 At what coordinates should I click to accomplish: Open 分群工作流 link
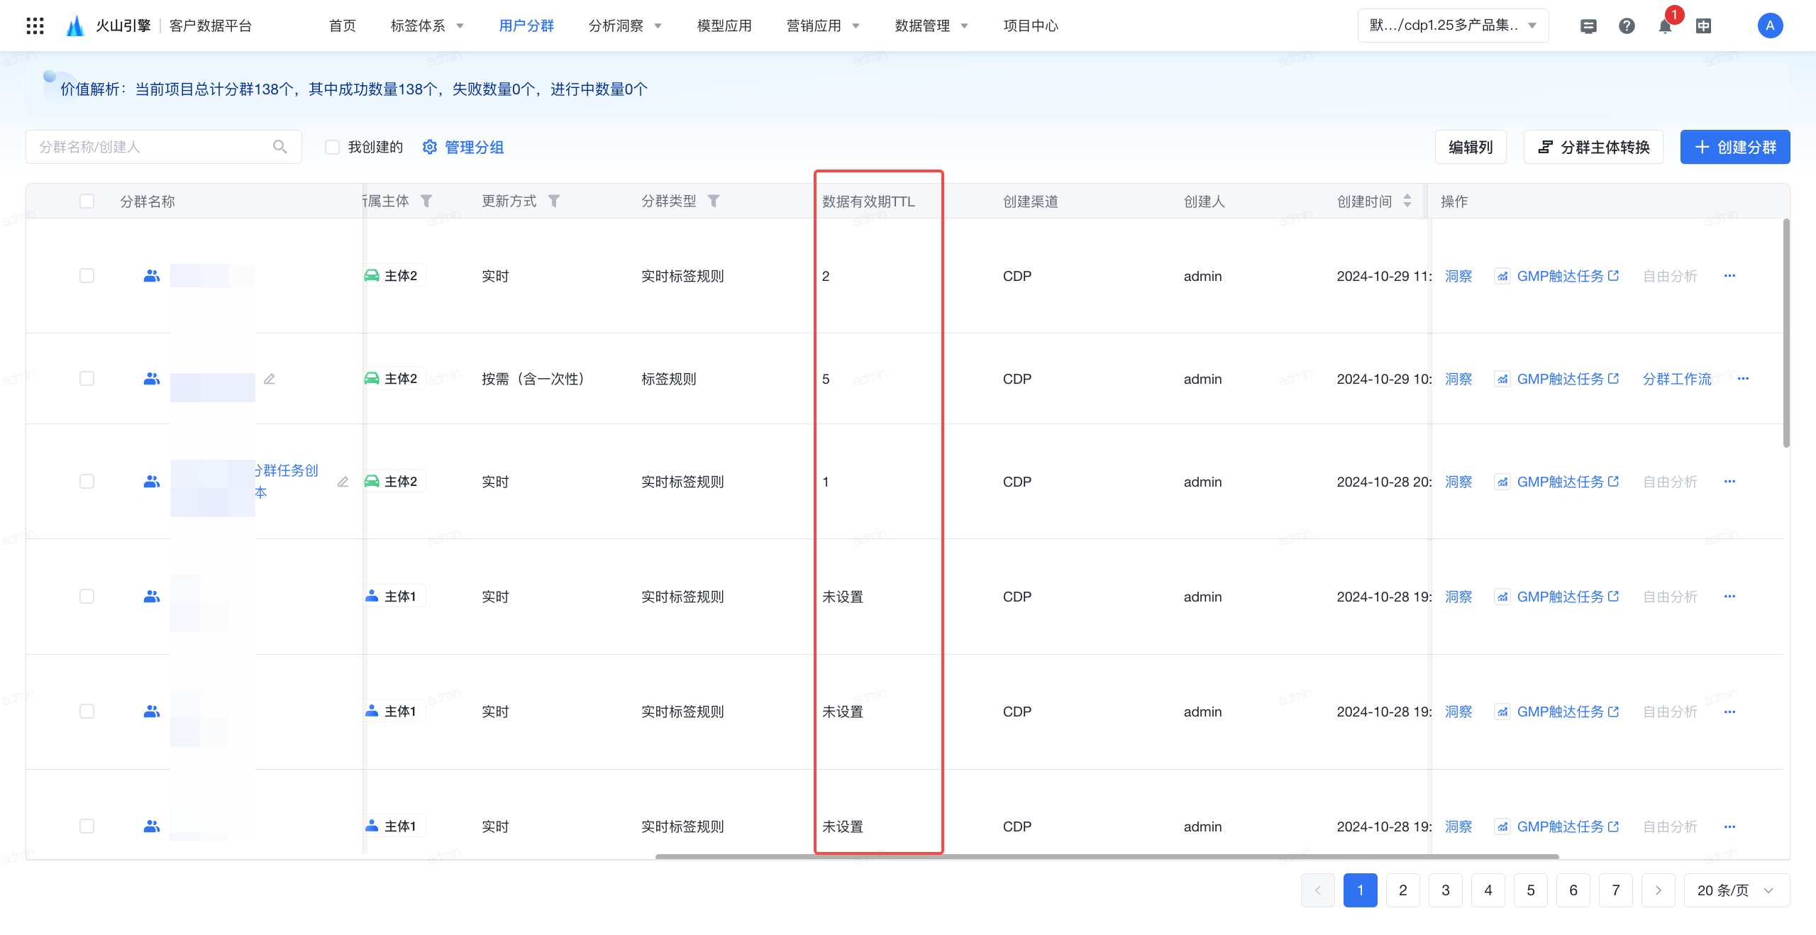coord(1677,379)
